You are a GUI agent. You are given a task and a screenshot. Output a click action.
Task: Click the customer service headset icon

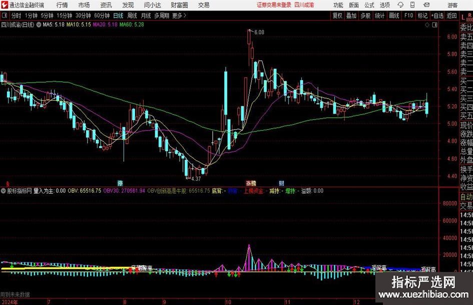pos(400,5)
